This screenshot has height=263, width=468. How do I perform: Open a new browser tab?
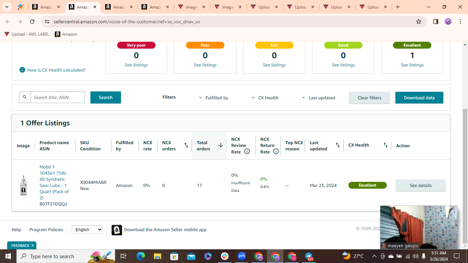[398, 7]
